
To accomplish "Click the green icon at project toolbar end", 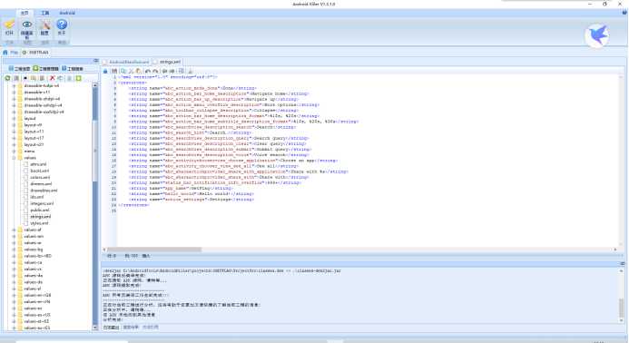I will [79, 78].
